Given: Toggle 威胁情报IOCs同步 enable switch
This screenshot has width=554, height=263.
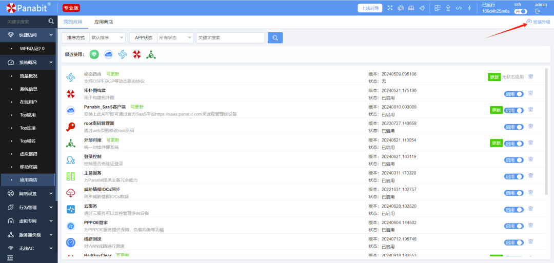Looking at the screenshot, I should tap(513, 193).
